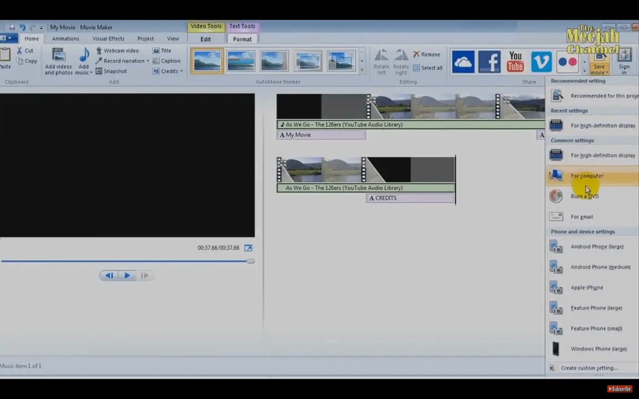Add a Caption to the clip
Screen dimensions: 639x399
(167, 61)
